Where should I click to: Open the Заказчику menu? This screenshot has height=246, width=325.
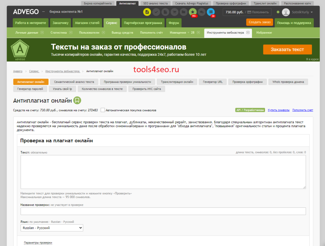click(60, 23)
